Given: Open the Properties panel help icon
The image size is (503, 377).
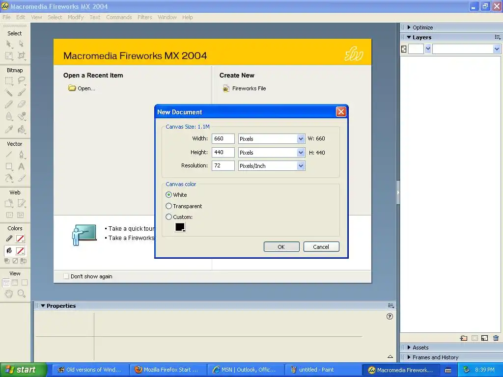Looking at the screenshot, I should point(390,317).
